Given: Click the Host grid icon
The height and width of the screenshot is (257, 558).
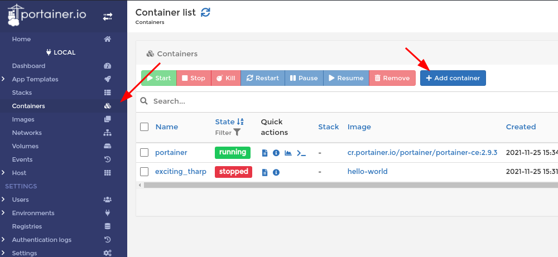Looking at the screenshot, I should coord(108,173).
